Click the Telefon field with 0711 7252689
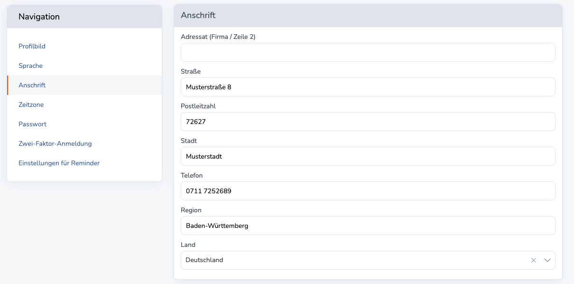This screenshot has height=284, width=574. tap(368, 191)
